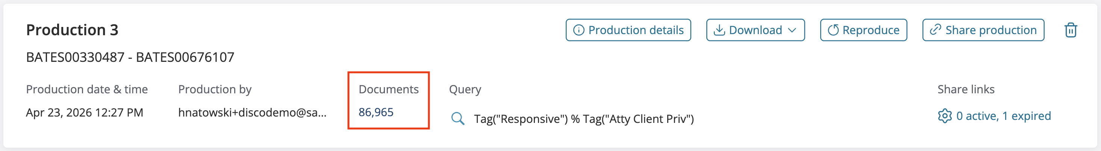Click the circular Reproduce icon
Image resolution: width=1101 pixels, height=151 pixels.
click(833, 30)
